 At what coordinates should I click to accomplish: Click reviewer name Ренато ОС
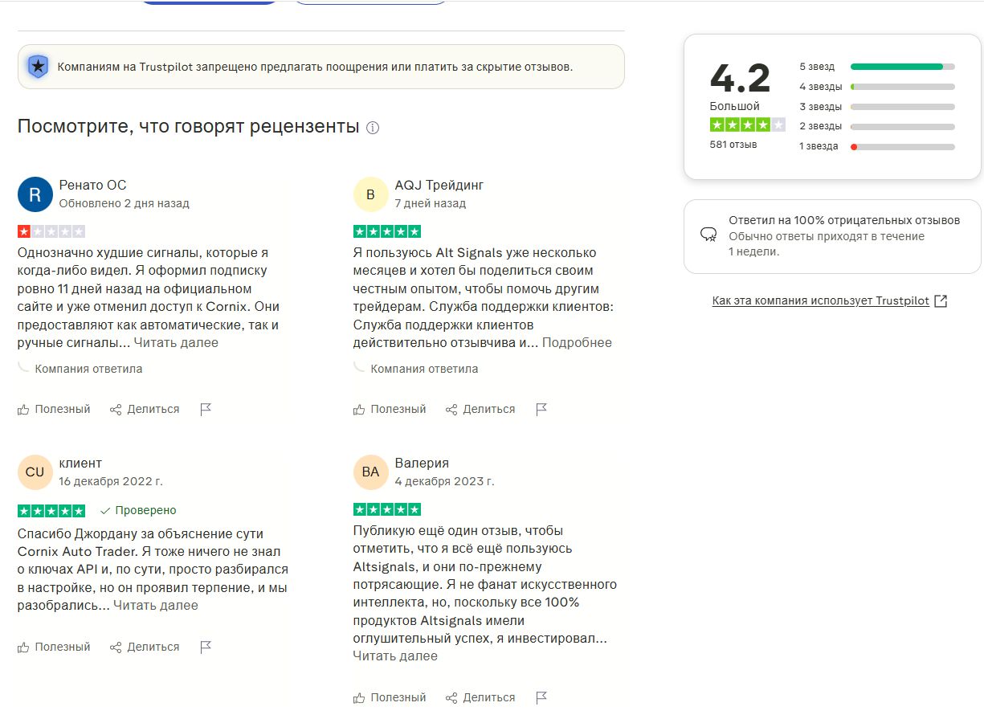point(93,186)
